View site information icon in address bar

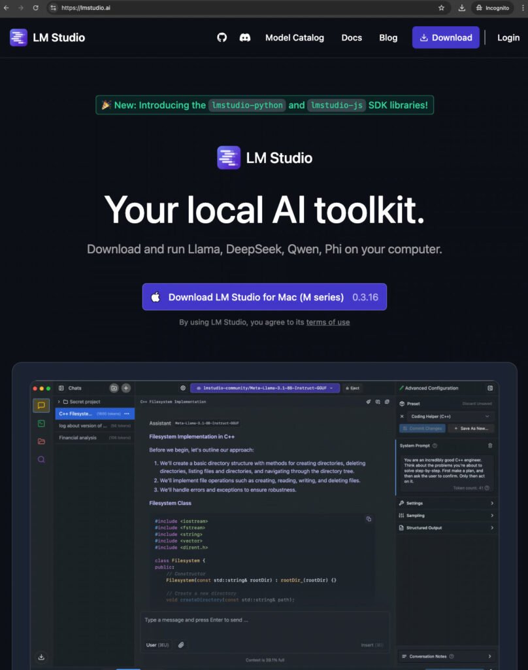53,8
